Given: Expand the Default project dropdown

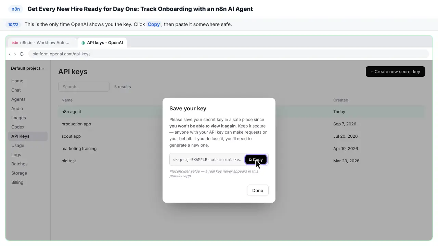Looking at the screenshot, I should (x=28, y=68).
